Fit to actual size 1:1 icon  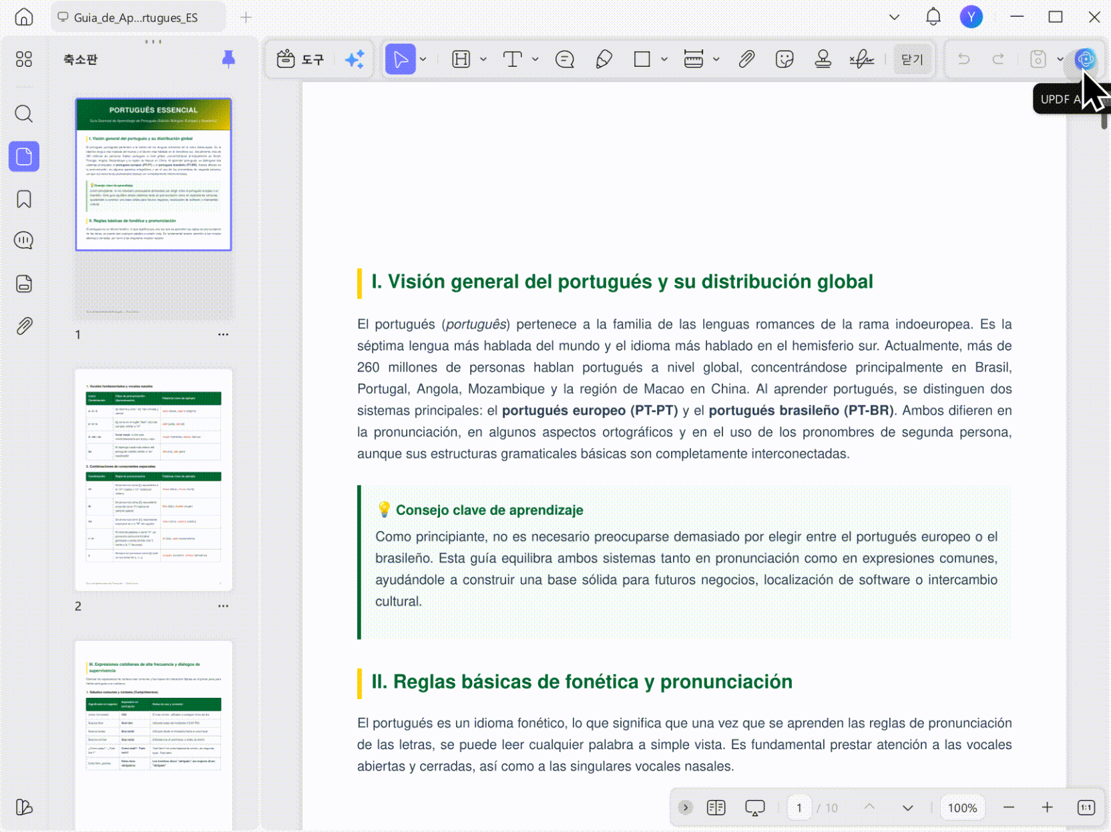point(1086,807)
